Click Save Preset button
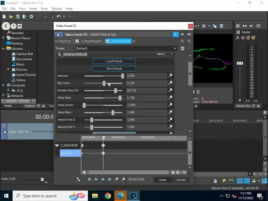Image resolution: width=268 pixels, height=201 pixels. (114, 69)
